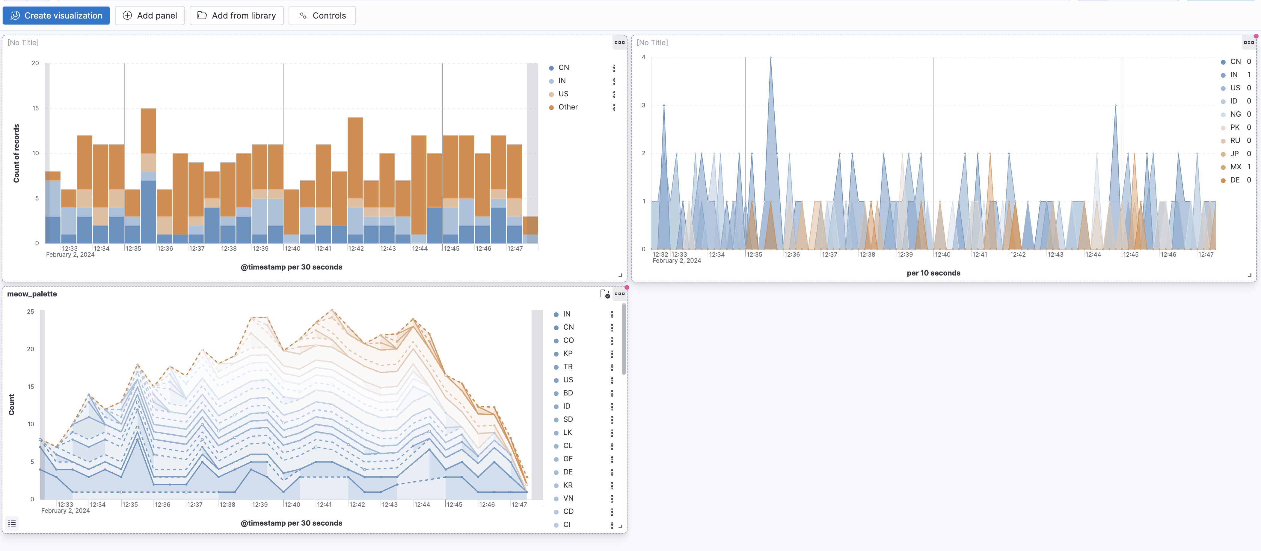Open Other legend options in bar chart
Screen dimensions: 1261x551
pyautogui.click(x=613, y=107)
